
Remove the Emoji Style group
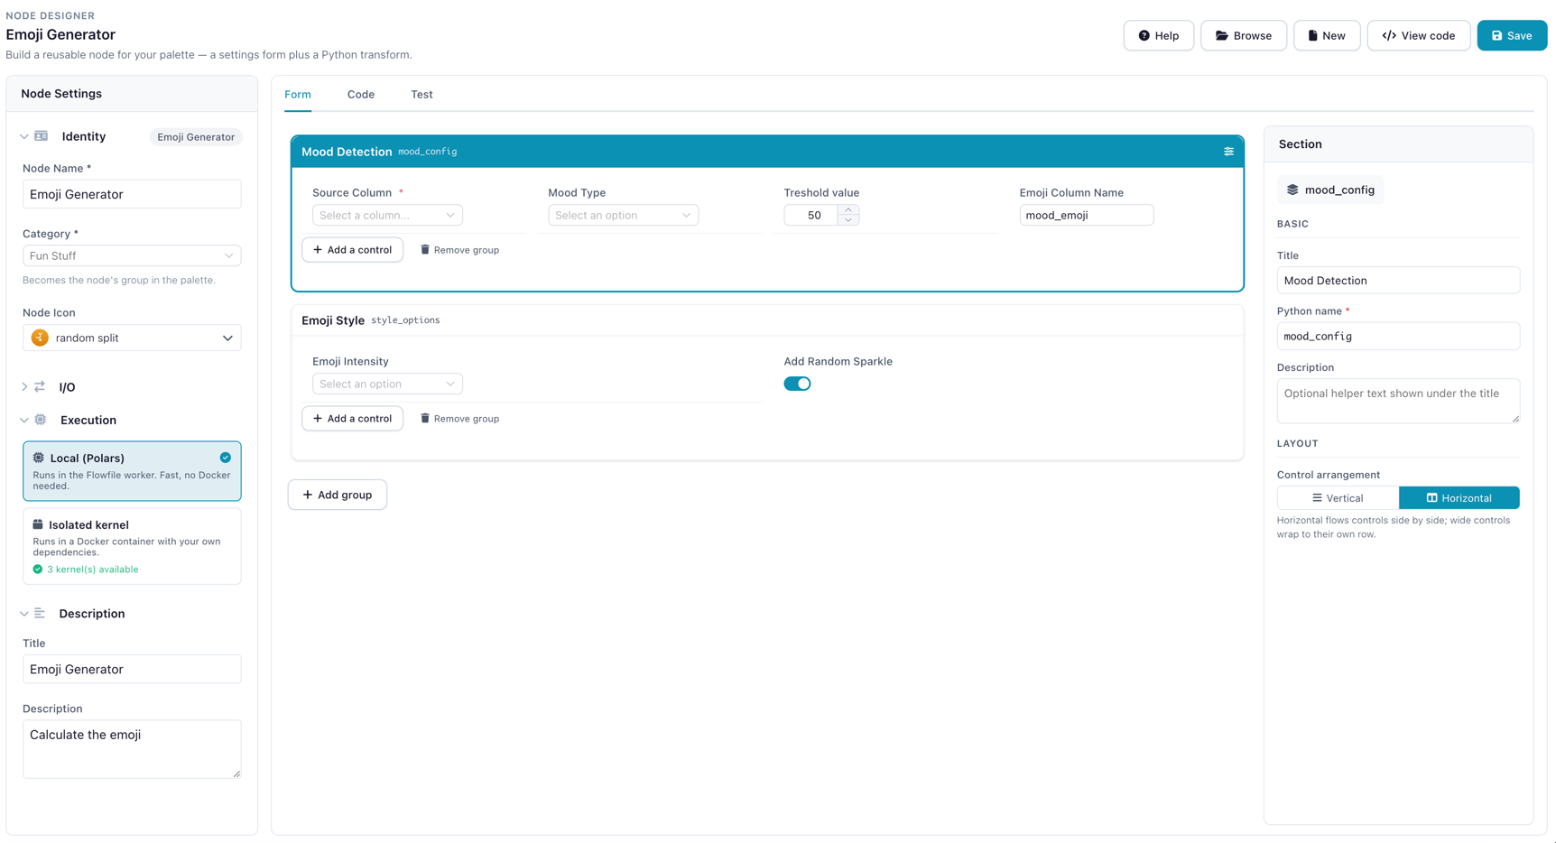459,419
